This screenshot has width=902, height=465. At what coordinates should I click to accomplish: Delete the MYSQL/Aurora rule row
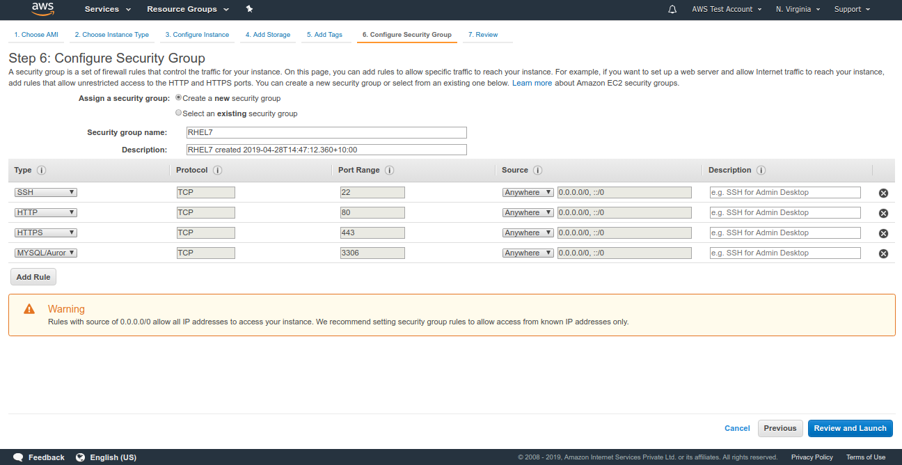coord(883,253)
